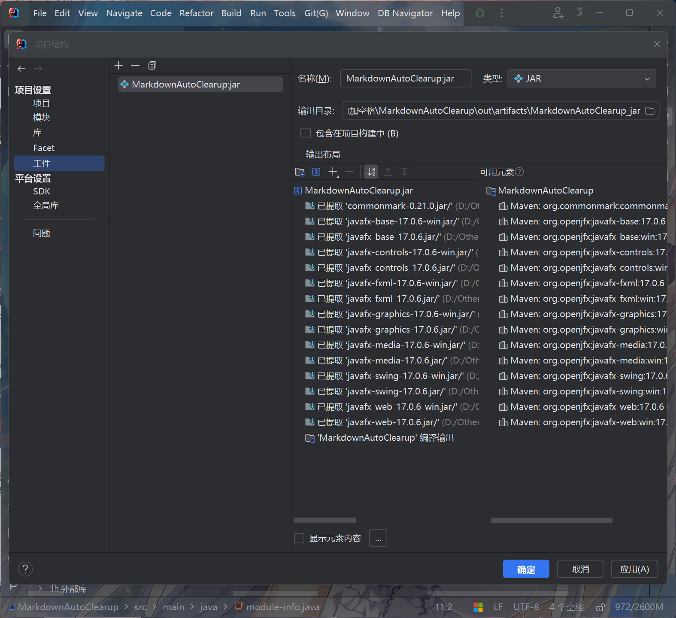Click the ellipsis button beside 显示元素内容
Screen dimensions: 676x618
point(378,538)
